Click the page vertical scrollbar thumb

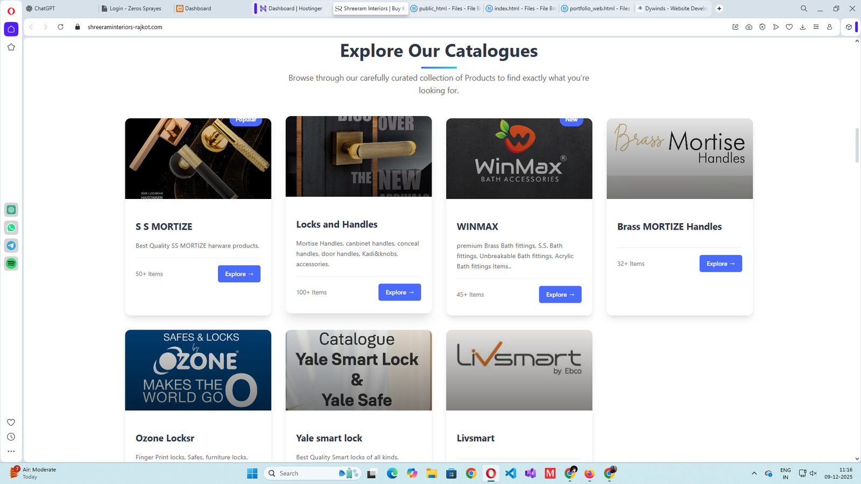(857, 145)
